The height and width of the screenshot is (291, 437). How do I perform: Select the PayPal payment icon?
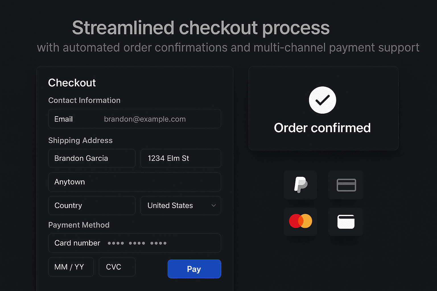click(x=300, y=185)
